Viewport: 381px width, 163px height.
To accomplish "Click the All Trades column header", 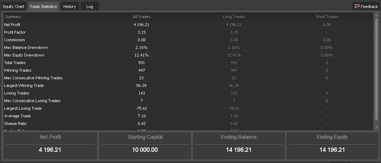I will click(x=142, y=17).
